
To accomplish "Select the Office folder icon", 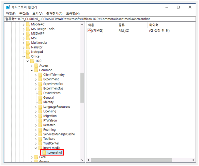I will click(x=28, y=56).
